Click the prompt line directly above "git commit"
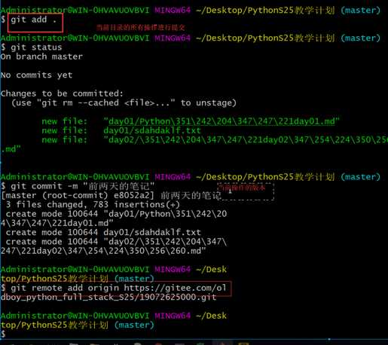 tap(191, 177)
